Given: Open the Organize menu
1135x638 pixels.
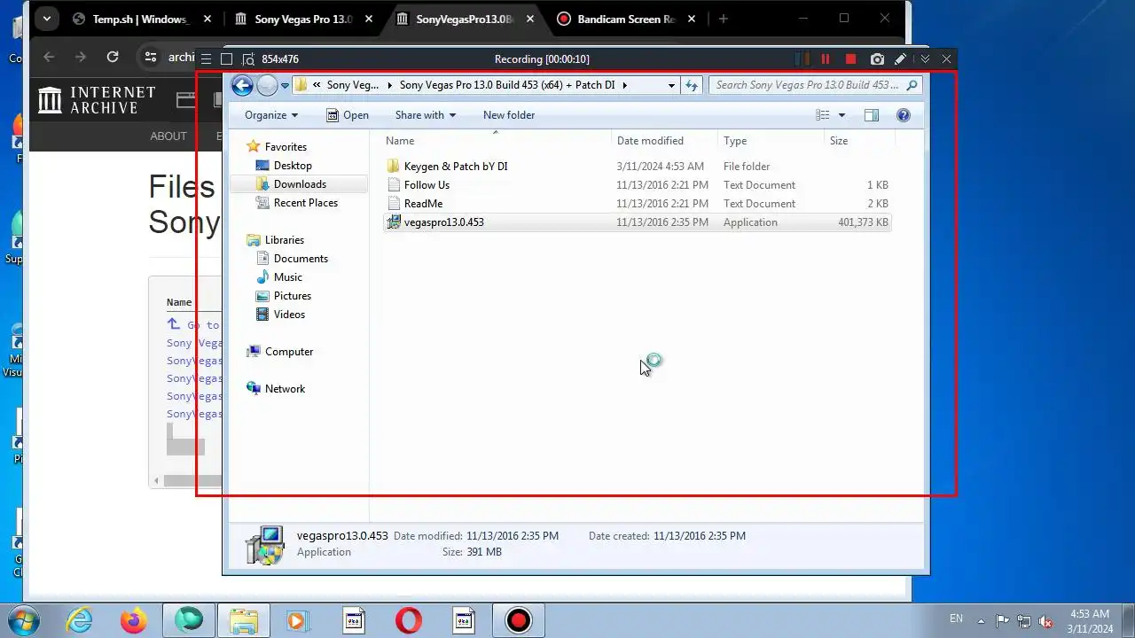Looking at the screenshot, I should 271,115.
